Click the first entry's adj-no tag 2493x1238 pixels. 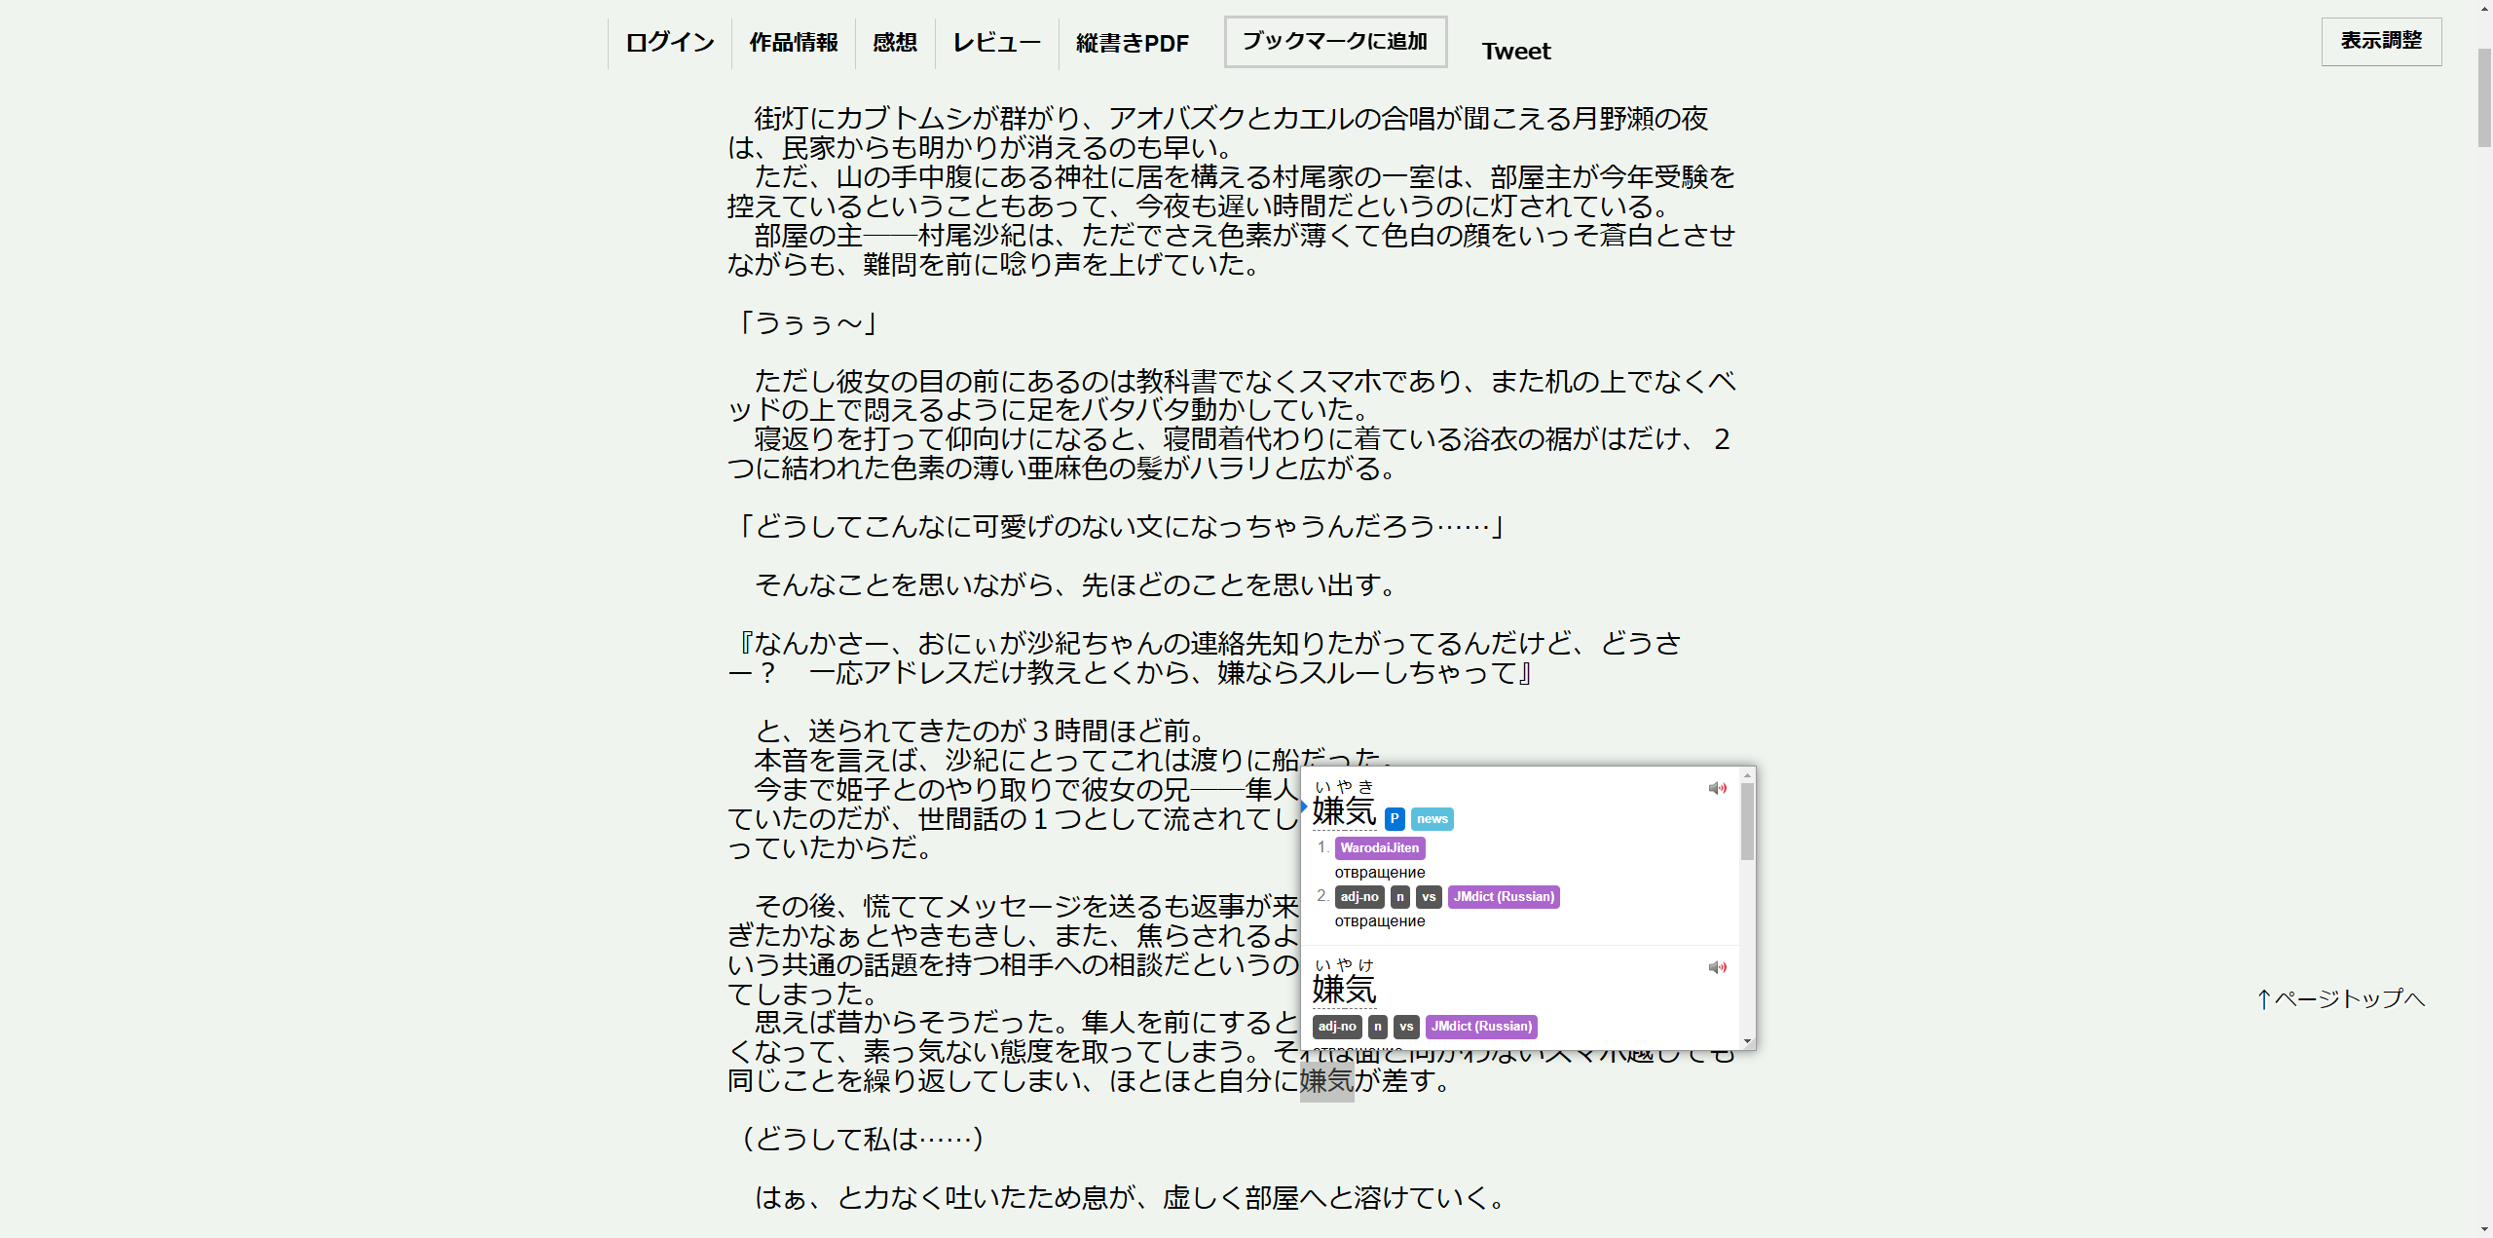click(1359, 897)
